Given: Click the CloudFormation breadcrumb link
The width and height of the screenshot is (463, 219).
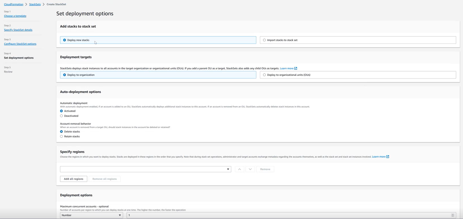Looking at the screenshot, I should pos(13,4).
